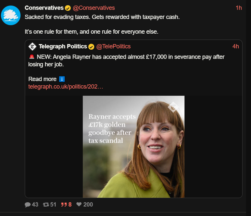This screenshot has height=216, width=251.
Task: Like the tweet with heart icon
Action: tap(79, 204)
